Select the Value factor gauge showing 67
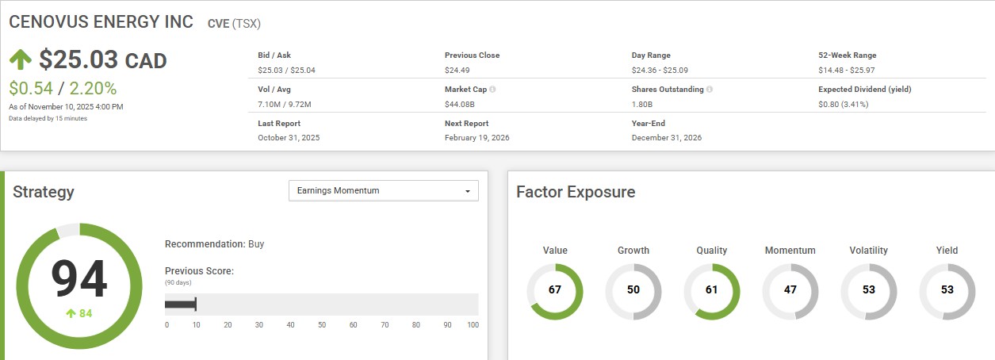 (554, 290)
